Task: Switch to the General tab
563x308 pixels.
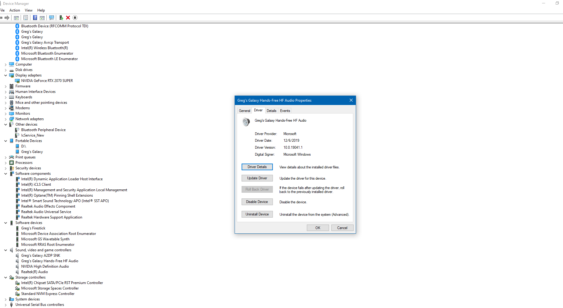Action: pos(245,111)
